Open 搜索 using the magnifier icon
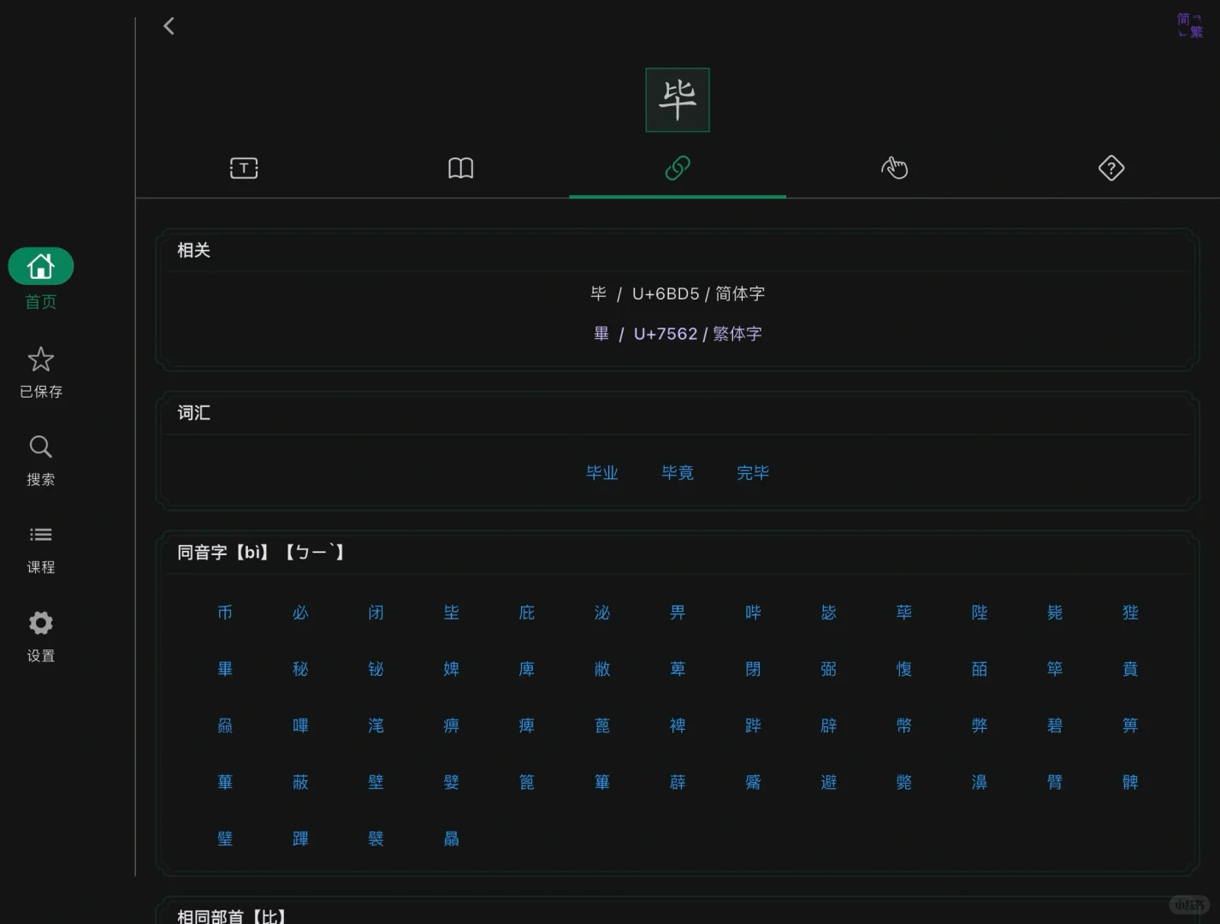 pos(40,446)
